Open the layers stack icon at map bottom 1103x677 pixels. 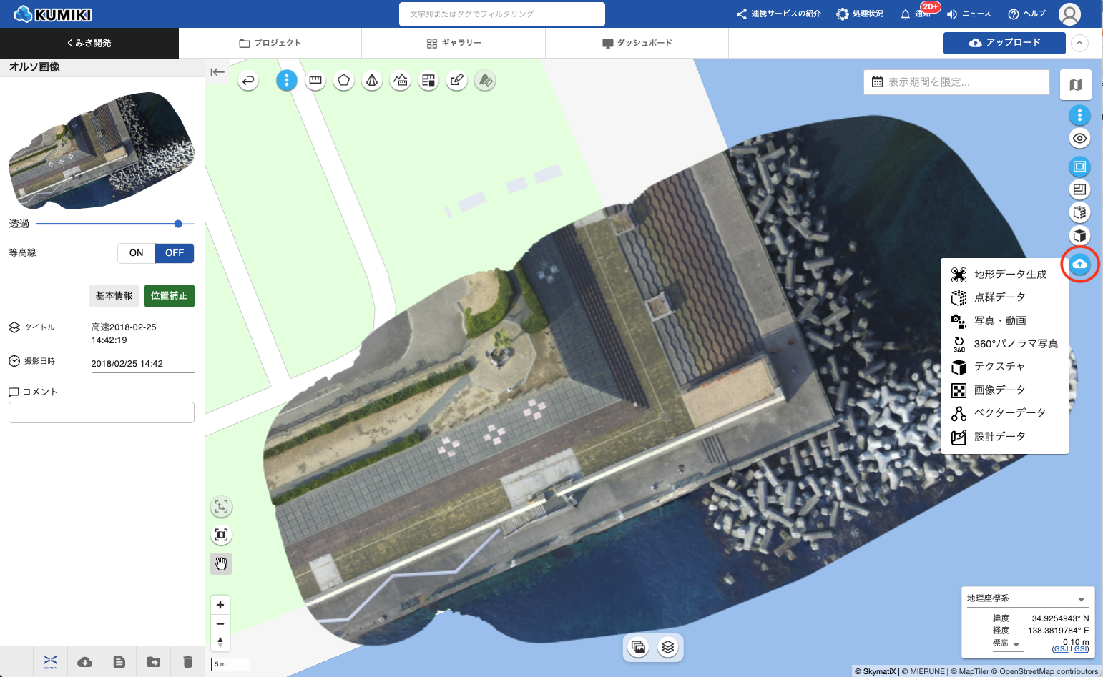coord(667,647)
